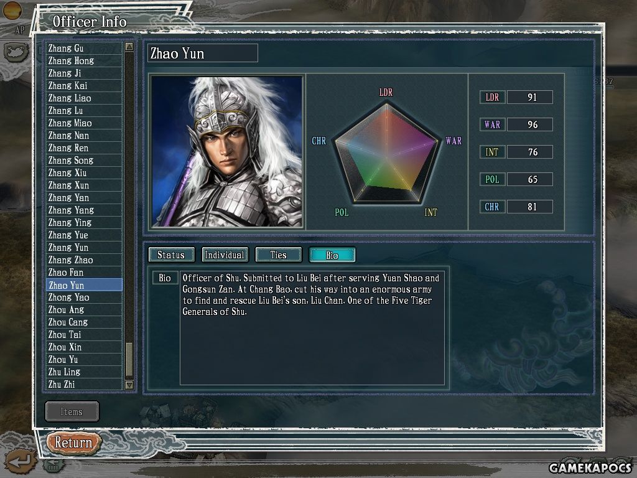Click the Zhao Yun name field
637x478 pixels.
(202, 54)
